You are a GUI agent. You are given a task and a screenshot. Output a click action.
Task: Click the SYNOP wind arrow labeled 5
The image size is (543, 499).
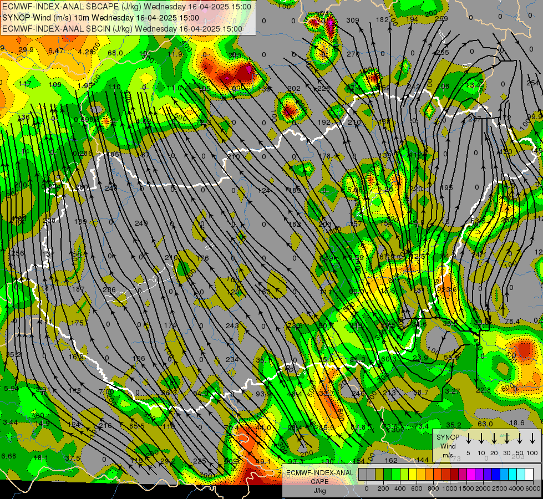pyautogui.click(x=468, y=439)
